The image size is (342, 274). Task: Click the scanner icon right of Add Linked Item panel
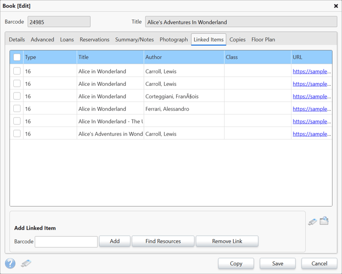tap(312, 222)
